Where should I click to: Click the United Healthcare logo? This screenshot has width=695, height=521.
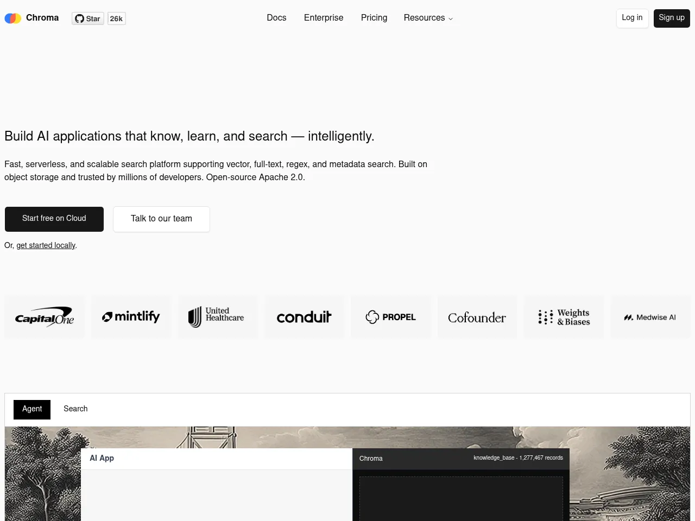coord(217,317)
